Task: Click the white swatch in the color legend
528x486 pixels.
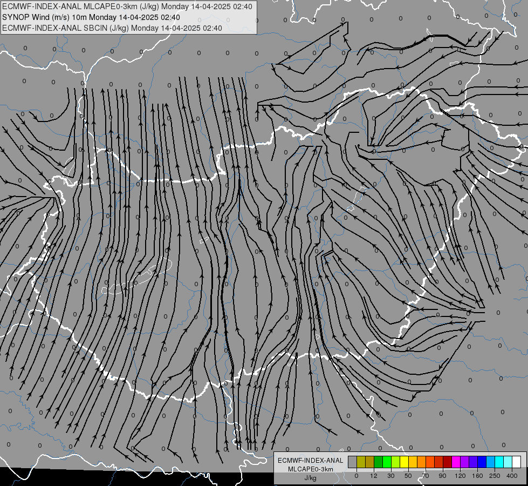Action: tap(516, 462)
